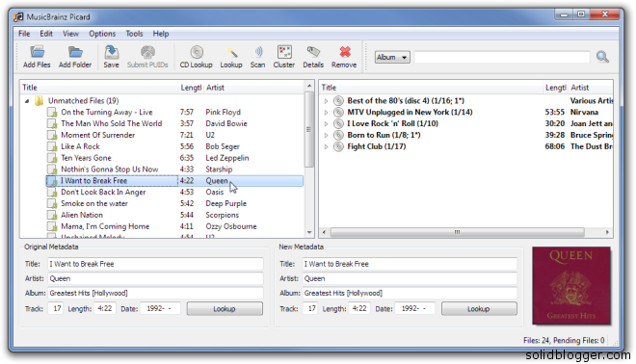The height and width of the screenshot is (364, 636).
Task: Collapse the Unmatched Files tree node
Action: click(27, 101)
